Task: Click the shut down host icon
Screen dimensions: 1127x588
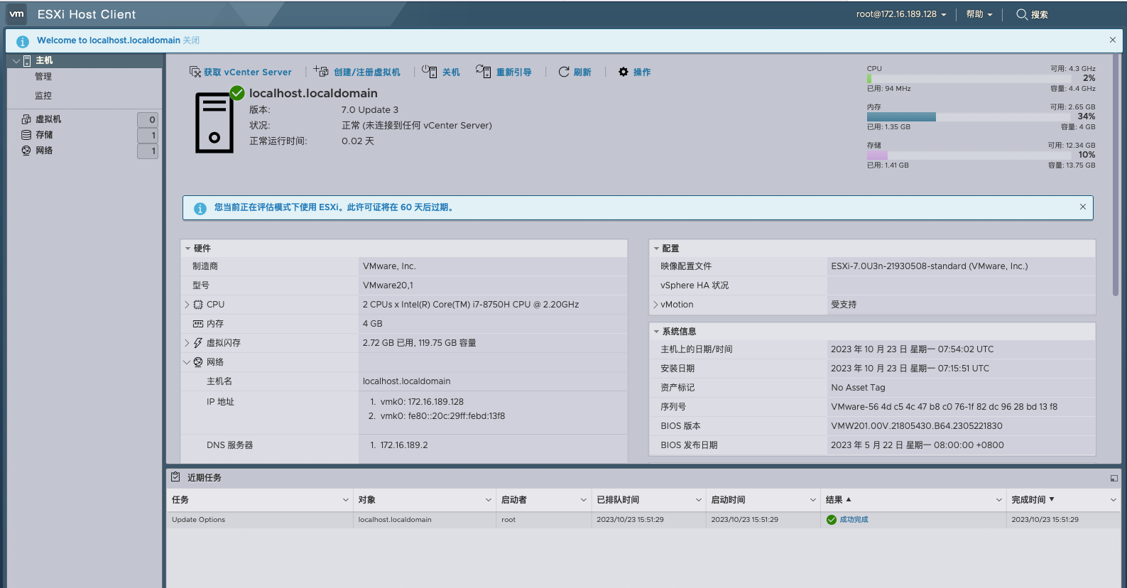Action: click(x=429, y=71)
